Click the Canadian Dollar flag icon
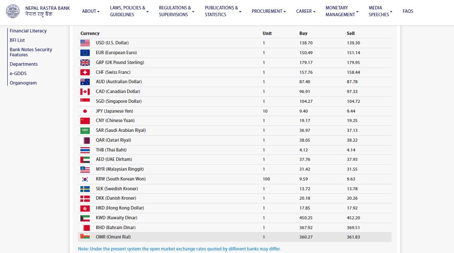The image size is (454, 253). click(x=85, y=91)
